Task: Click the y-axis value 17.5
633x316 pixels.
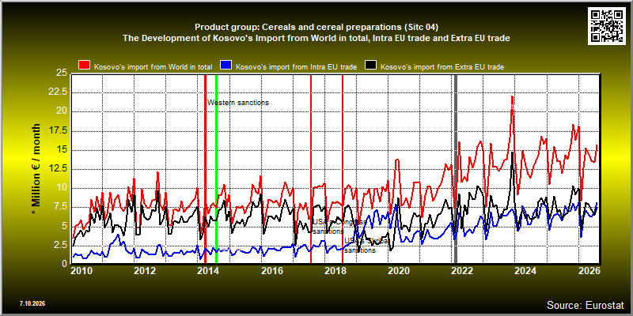Action: [x=59, y=131]
